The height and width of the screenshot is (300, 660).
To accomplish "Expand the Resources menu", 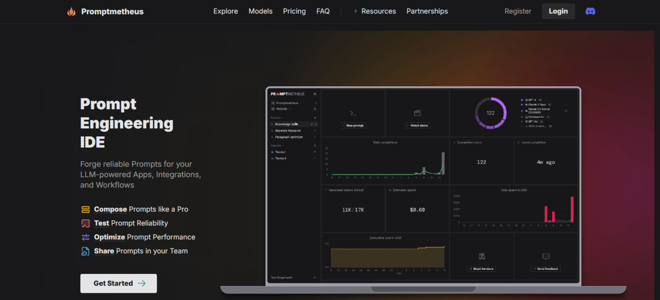I will [x=374, y=11].
